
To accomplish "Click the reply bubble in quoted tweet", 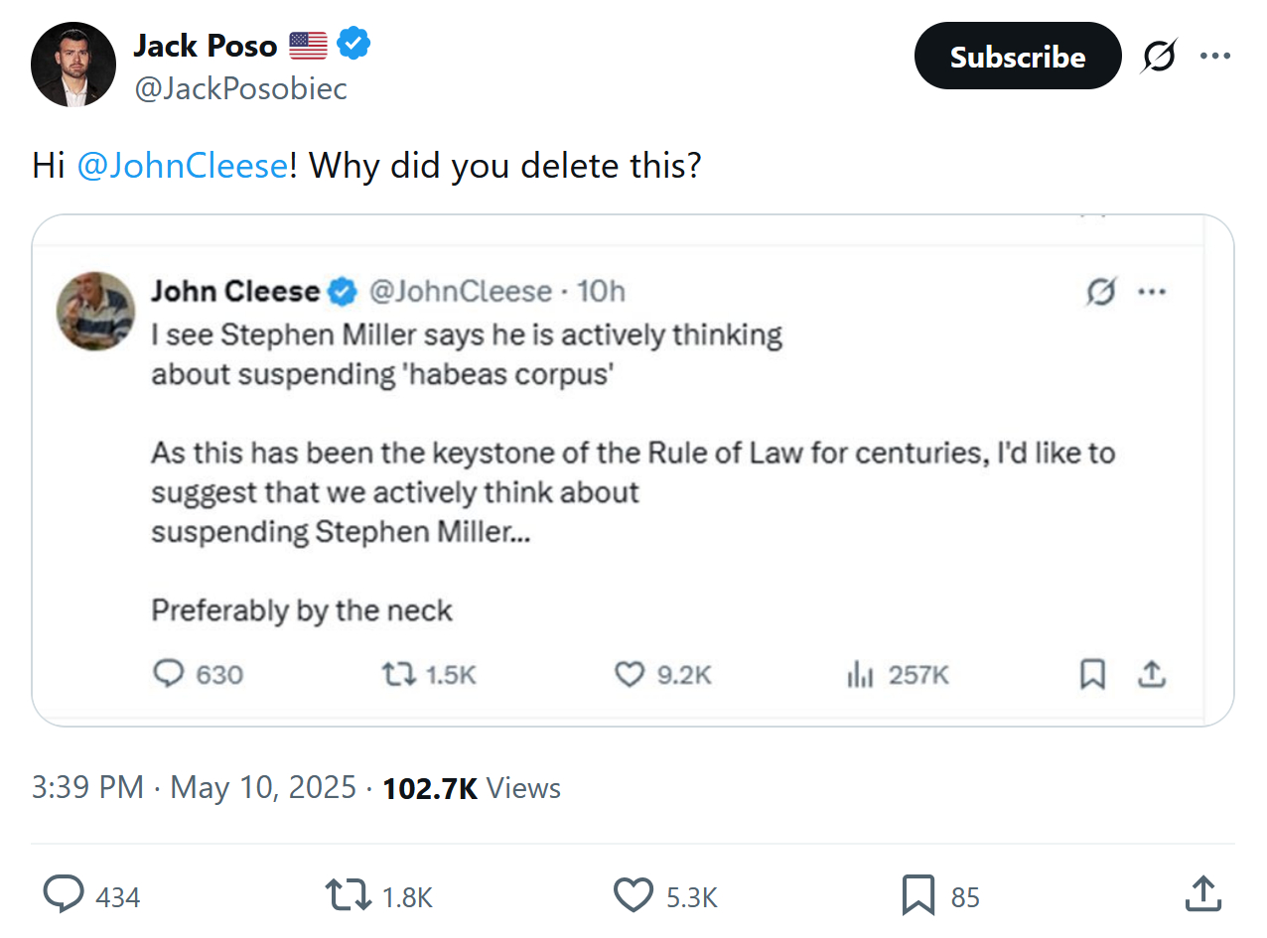I will 169,675.
